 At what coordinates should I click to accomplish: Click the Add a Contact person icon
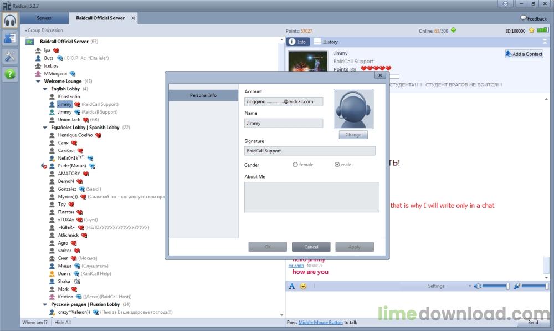pyautogui.click(x=509, y=54)
